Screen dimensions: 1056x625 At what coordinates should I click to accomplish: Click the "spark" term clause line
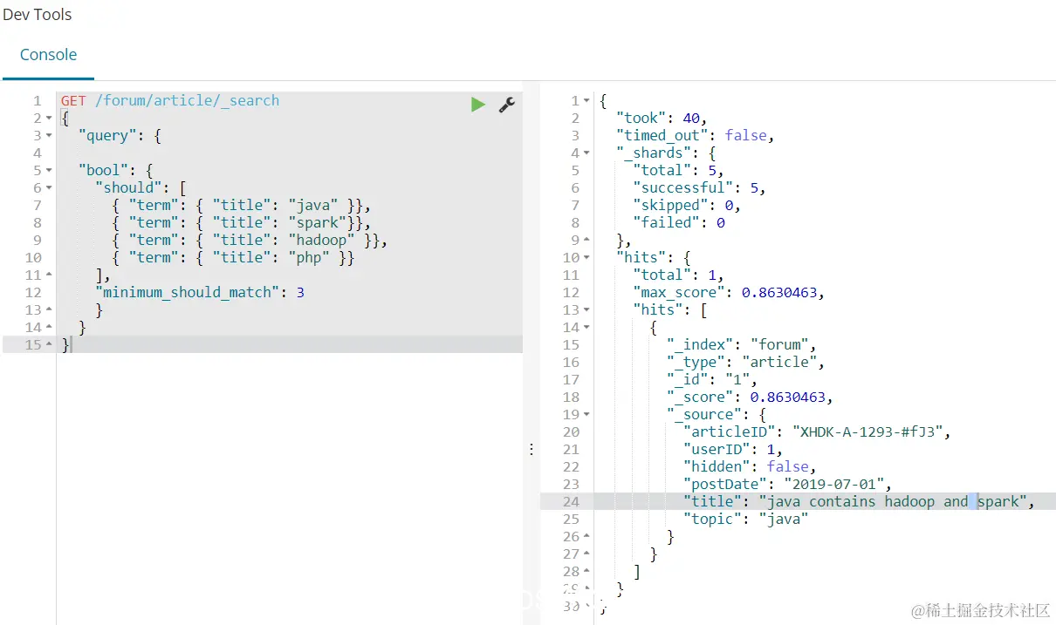[241, 222]
